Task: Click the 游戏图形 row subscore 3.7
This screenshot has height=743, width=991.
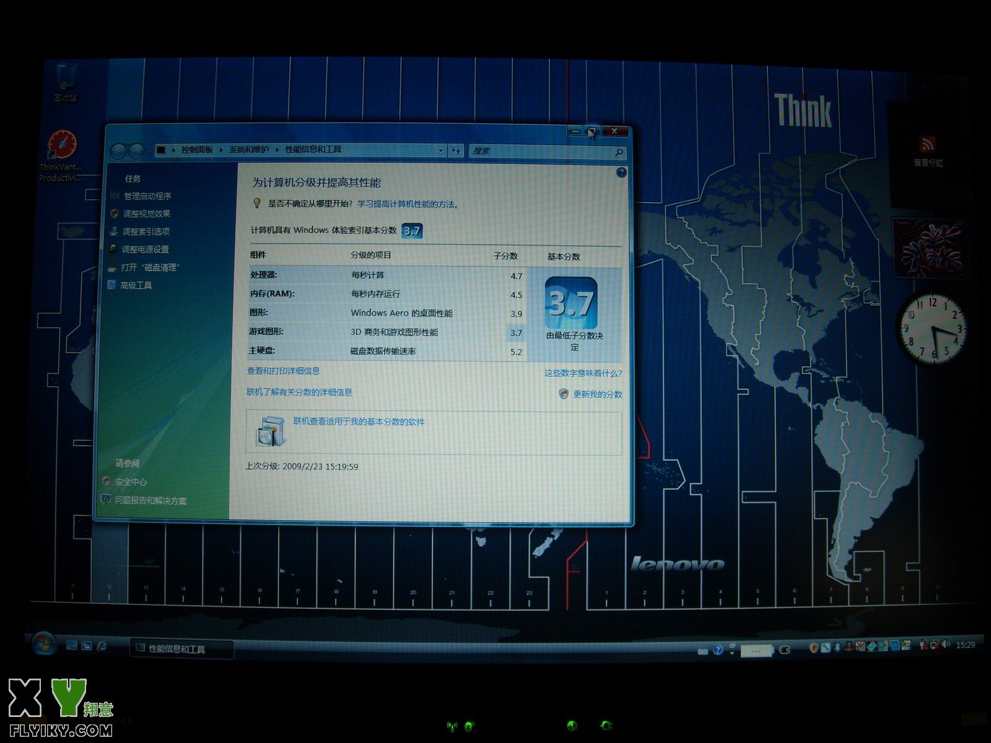Action: (x=517, y=332)
